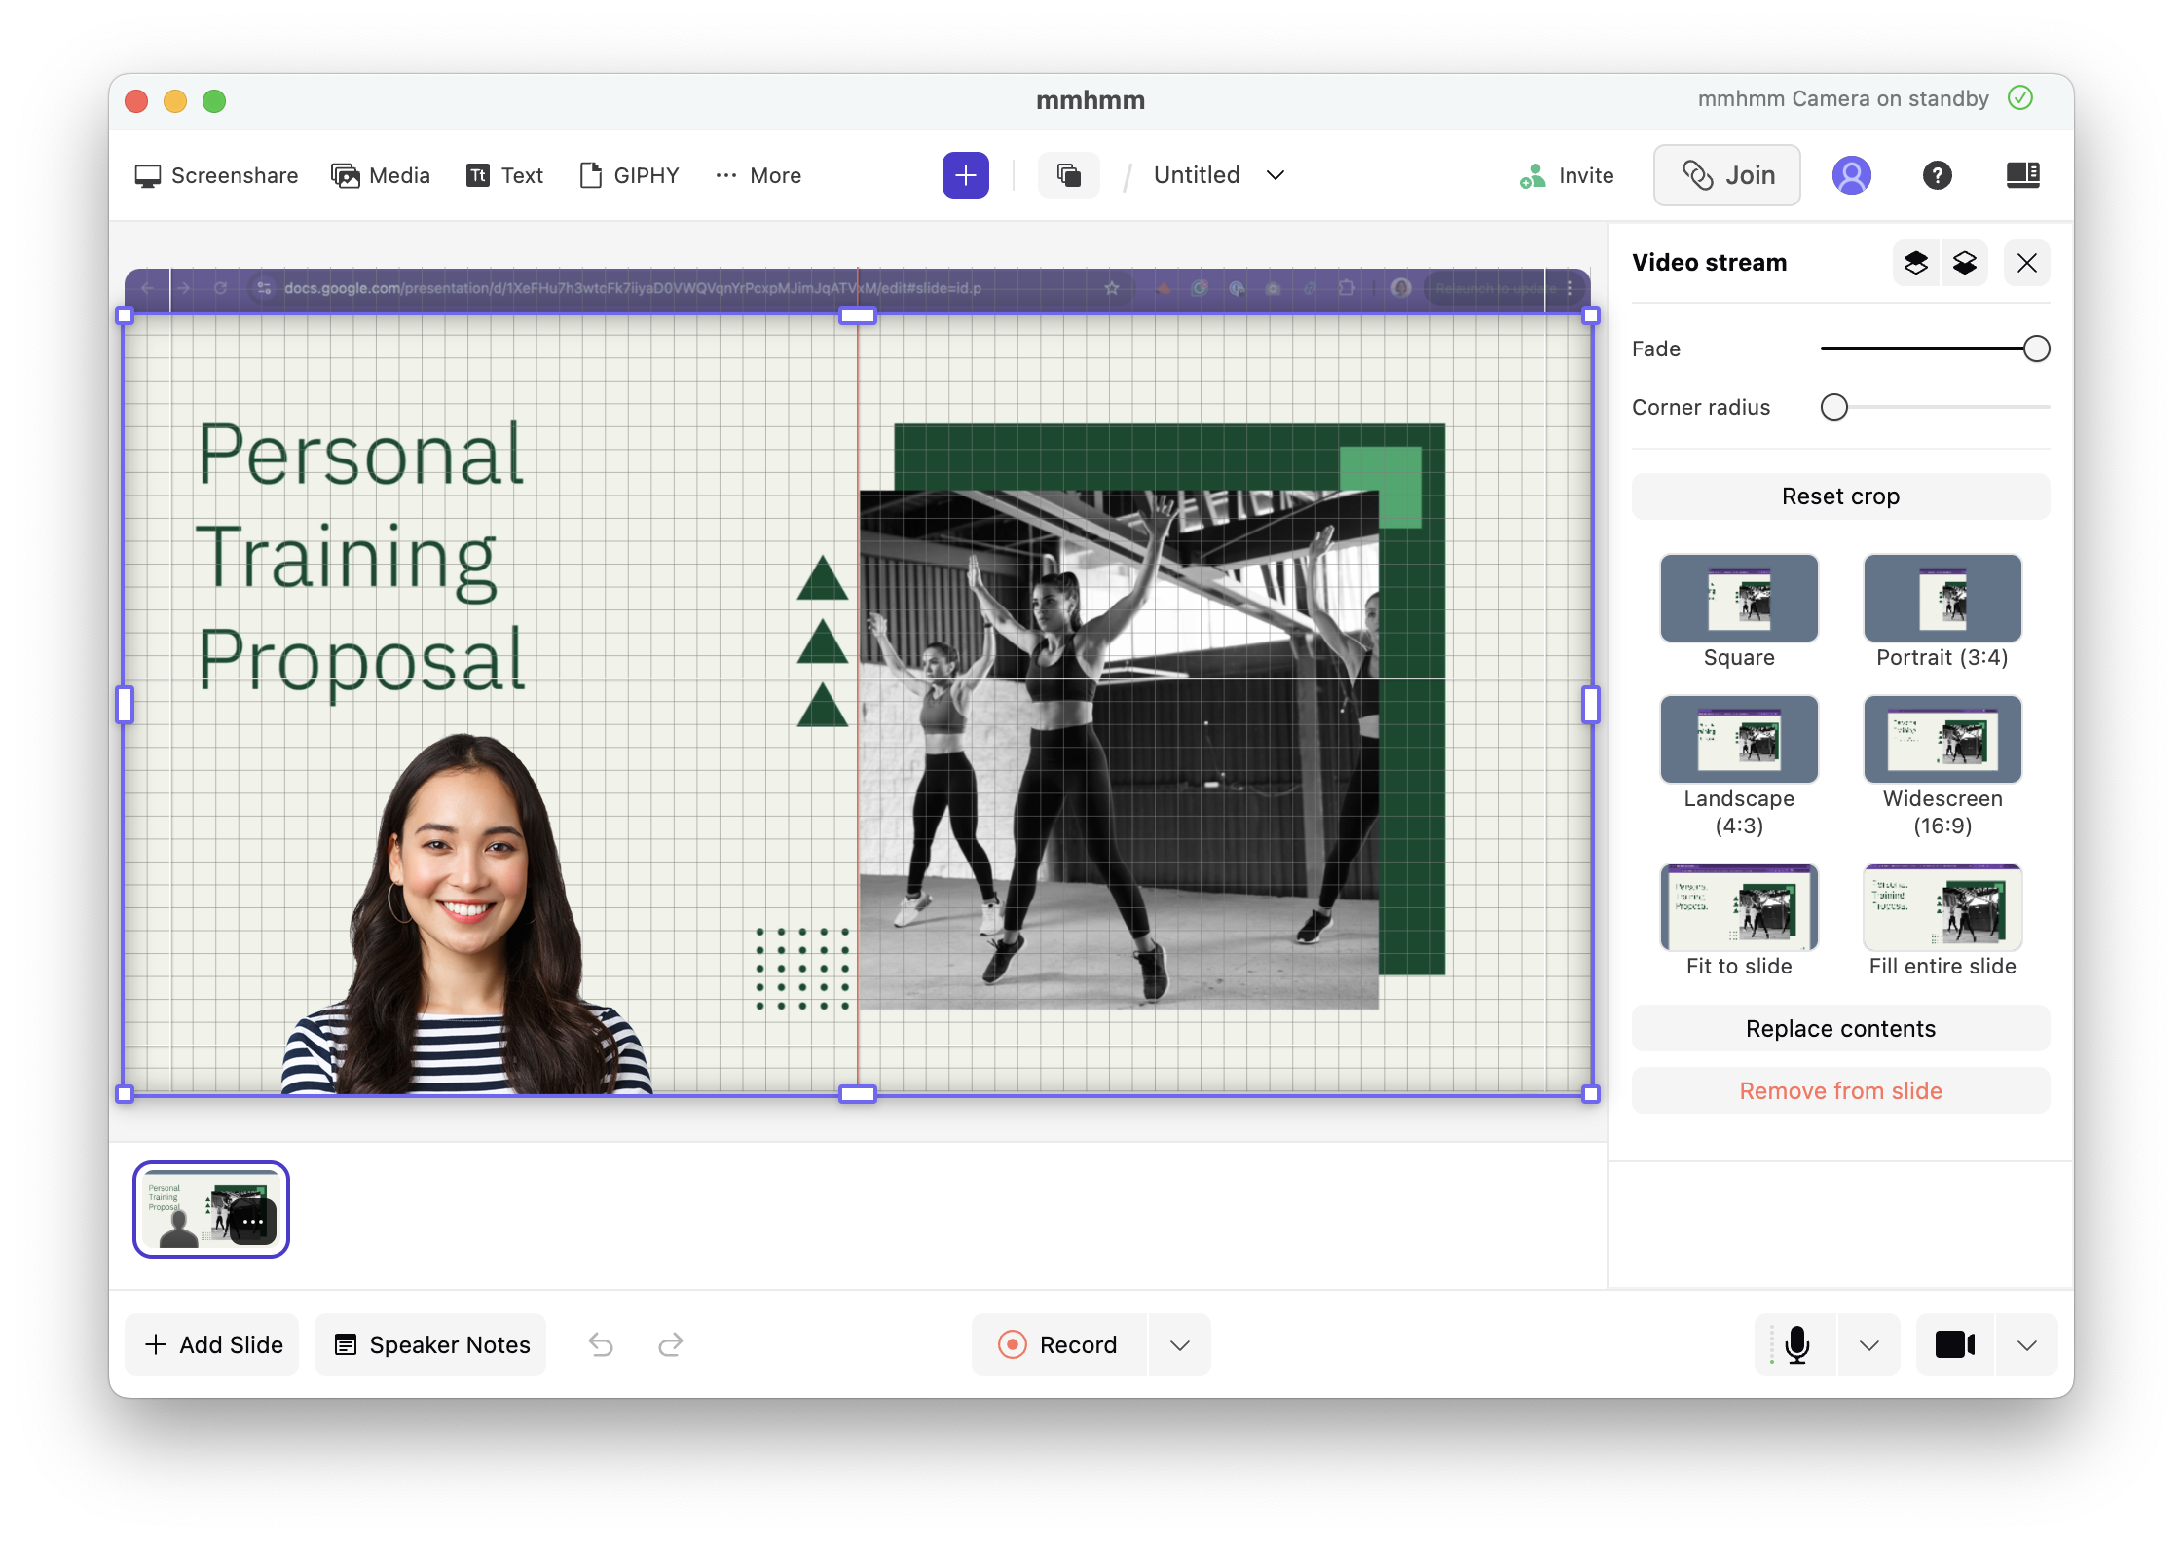
Task: Adjust the Corner radius slider
Action: 1834,407
